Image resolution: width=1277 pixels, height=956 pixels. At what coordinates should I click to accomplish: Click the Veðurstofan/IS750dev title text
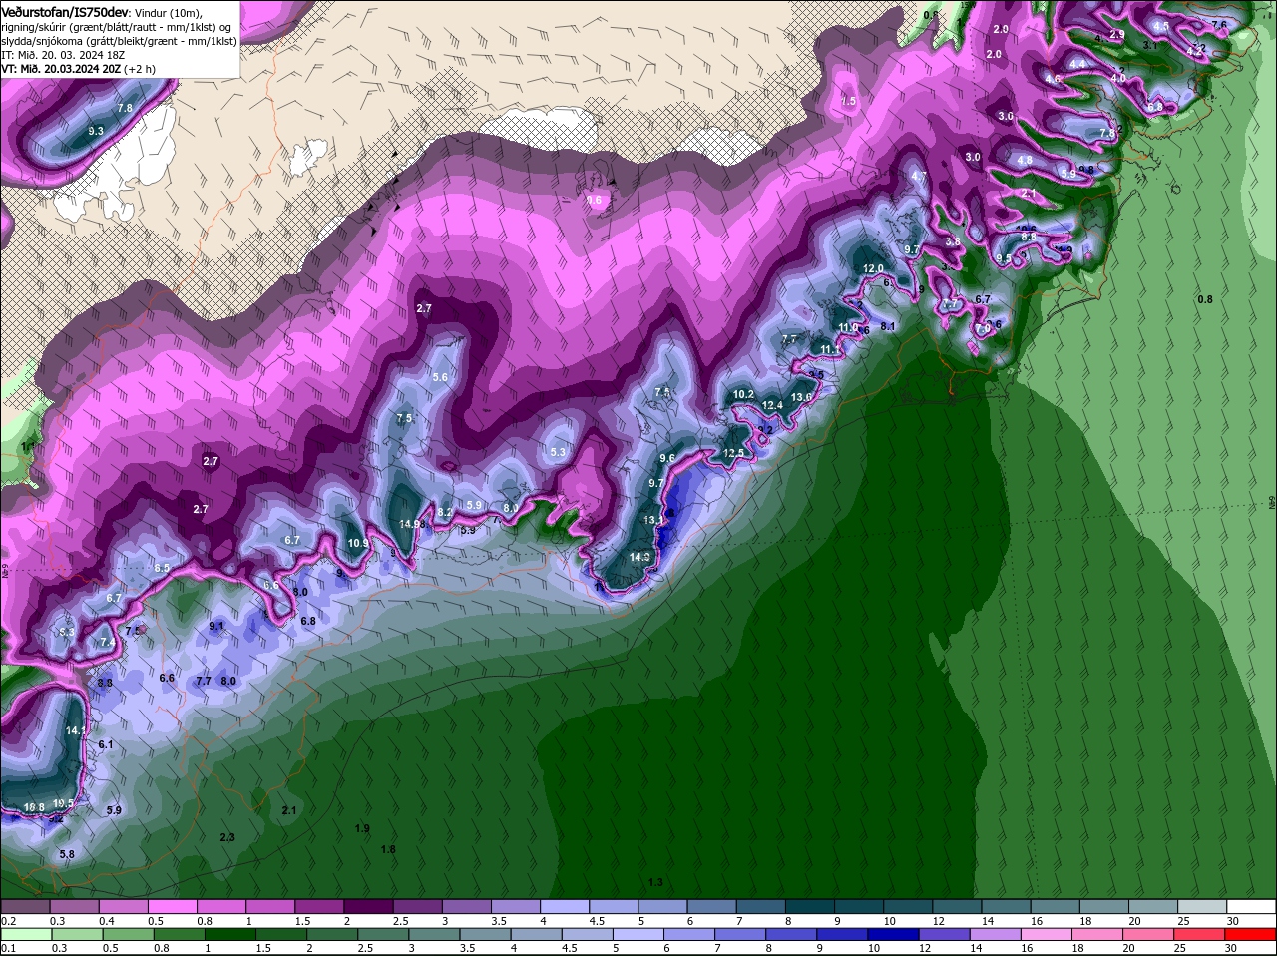[x=65, y=11]
